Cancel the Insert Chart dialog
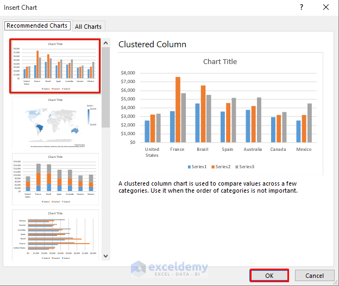The height and width of the screenshot is (286, 339). [315, 275]
